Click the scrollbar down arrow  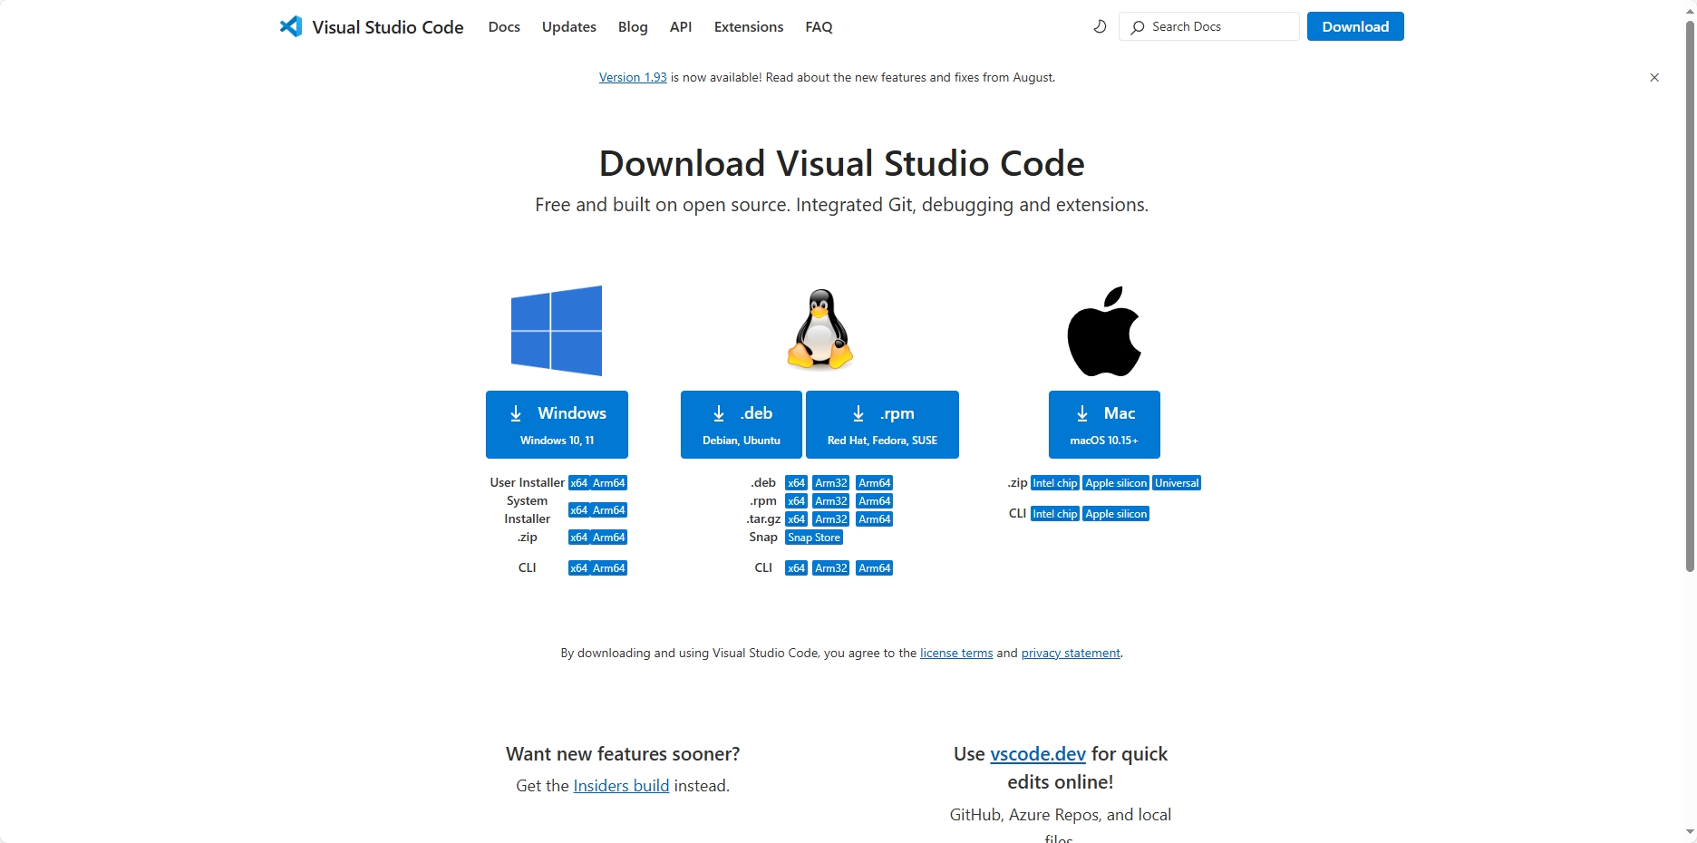[x=1690, y=832]
